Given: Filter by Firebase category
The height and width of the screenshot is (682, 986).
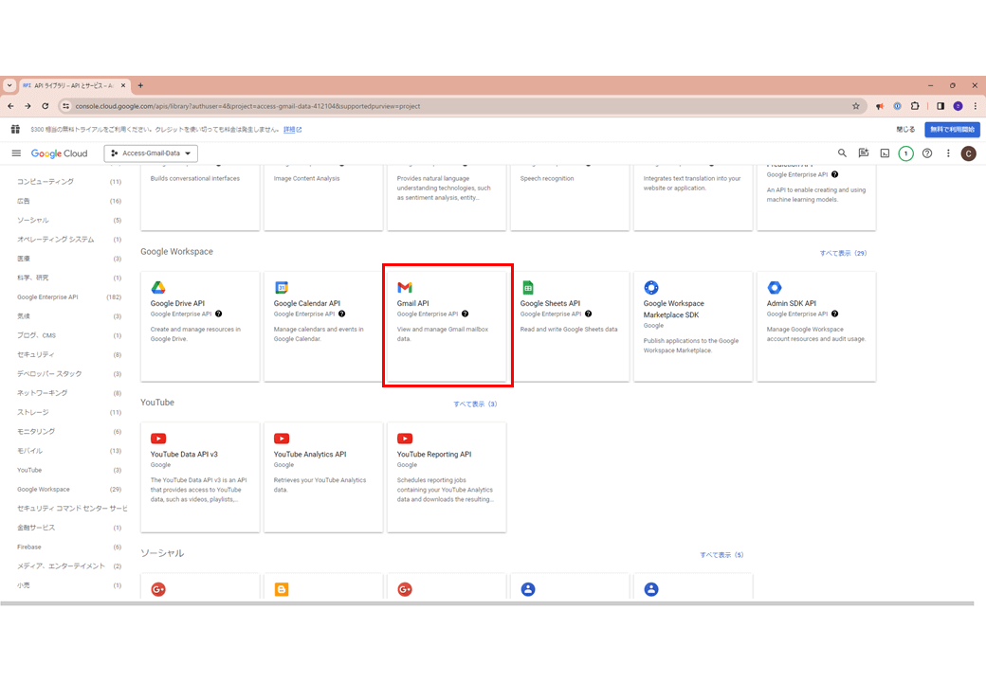Looking at the screenshot, I should pyautogui.click(x=29, y=547).
